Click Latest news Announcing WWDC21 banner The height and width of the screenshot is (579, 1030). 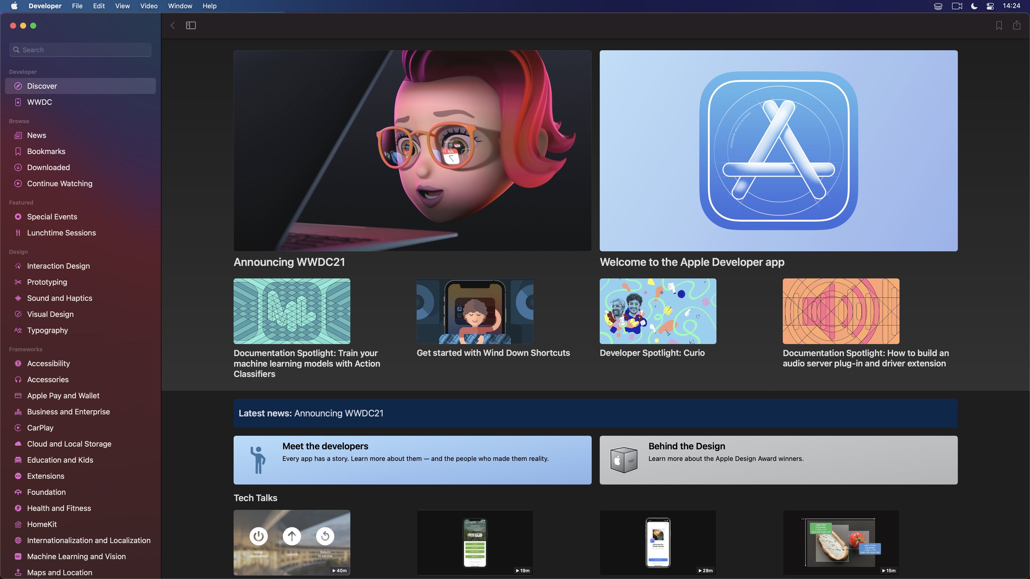(x=595, y=413)
